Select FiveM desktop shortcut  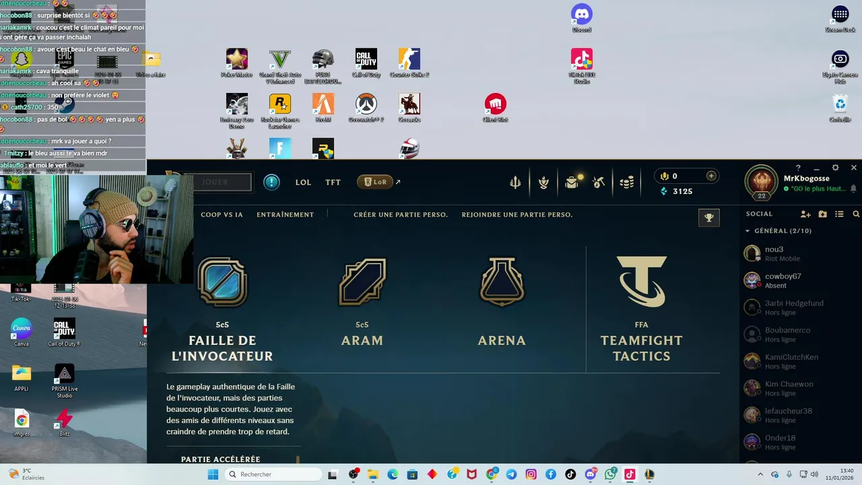pyautogui.click(x=323, y=108)
